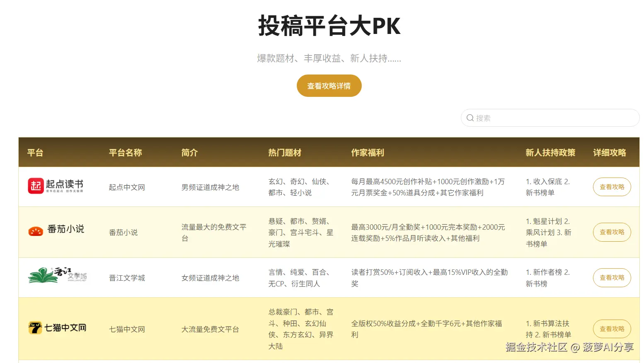Click policy cell 魁星计划 乘风计划
644x363 pixels.
(x=549, y=233)
